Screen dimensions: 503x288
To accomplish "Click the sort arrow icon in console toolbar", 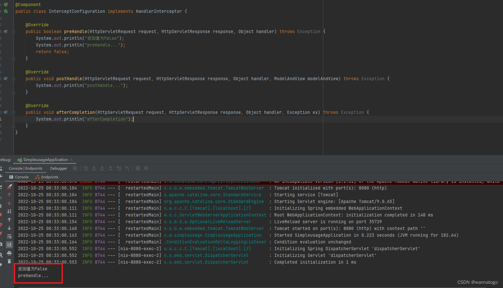I will point(9,211).
